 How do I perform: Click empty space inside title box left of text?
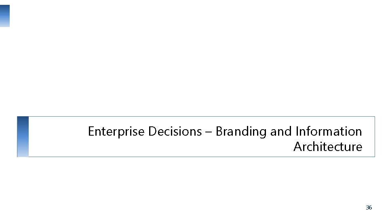pyautogui.click(x=57, y=136)
